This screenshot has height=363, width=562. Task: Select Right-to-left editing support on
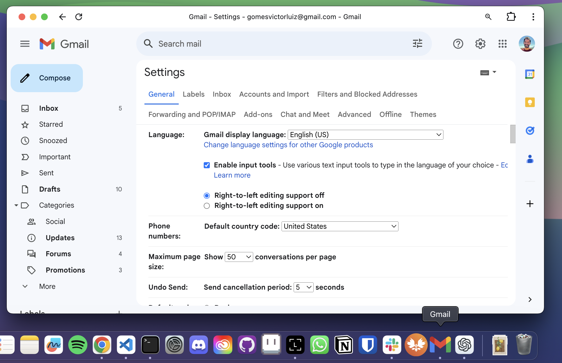[207, 206]
